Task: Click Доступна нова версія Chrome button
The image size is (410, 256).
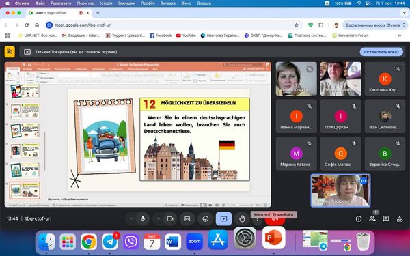Action: (375, 25)
